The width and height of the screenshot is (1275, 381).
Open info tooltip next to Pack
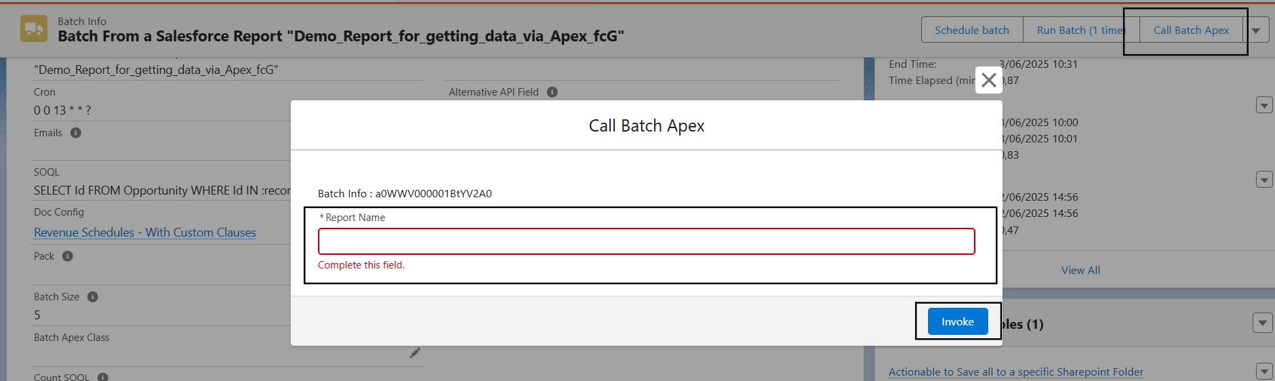(68, 256)
